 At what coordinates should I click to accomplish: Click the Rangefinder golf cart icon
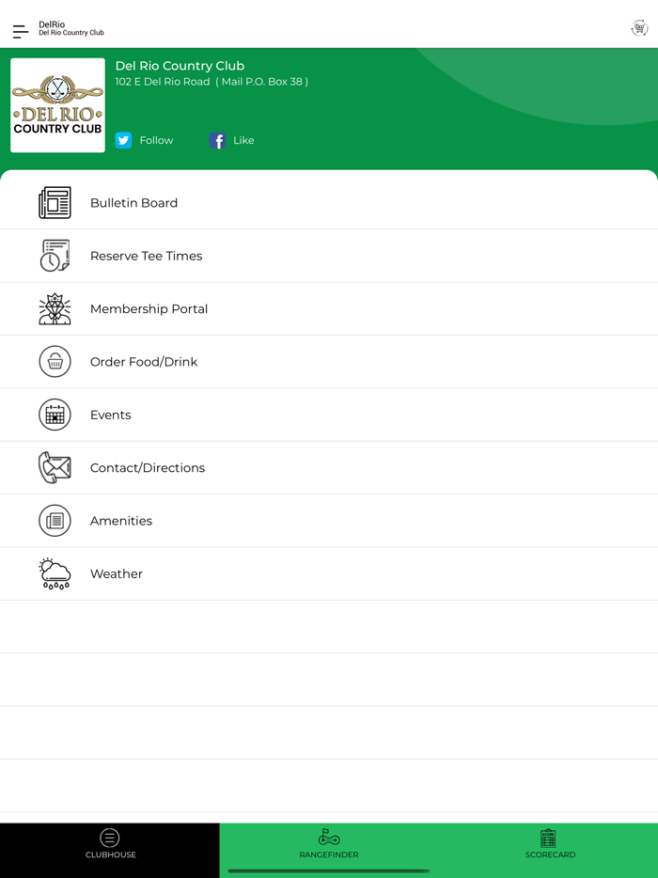tap(329, 838)
